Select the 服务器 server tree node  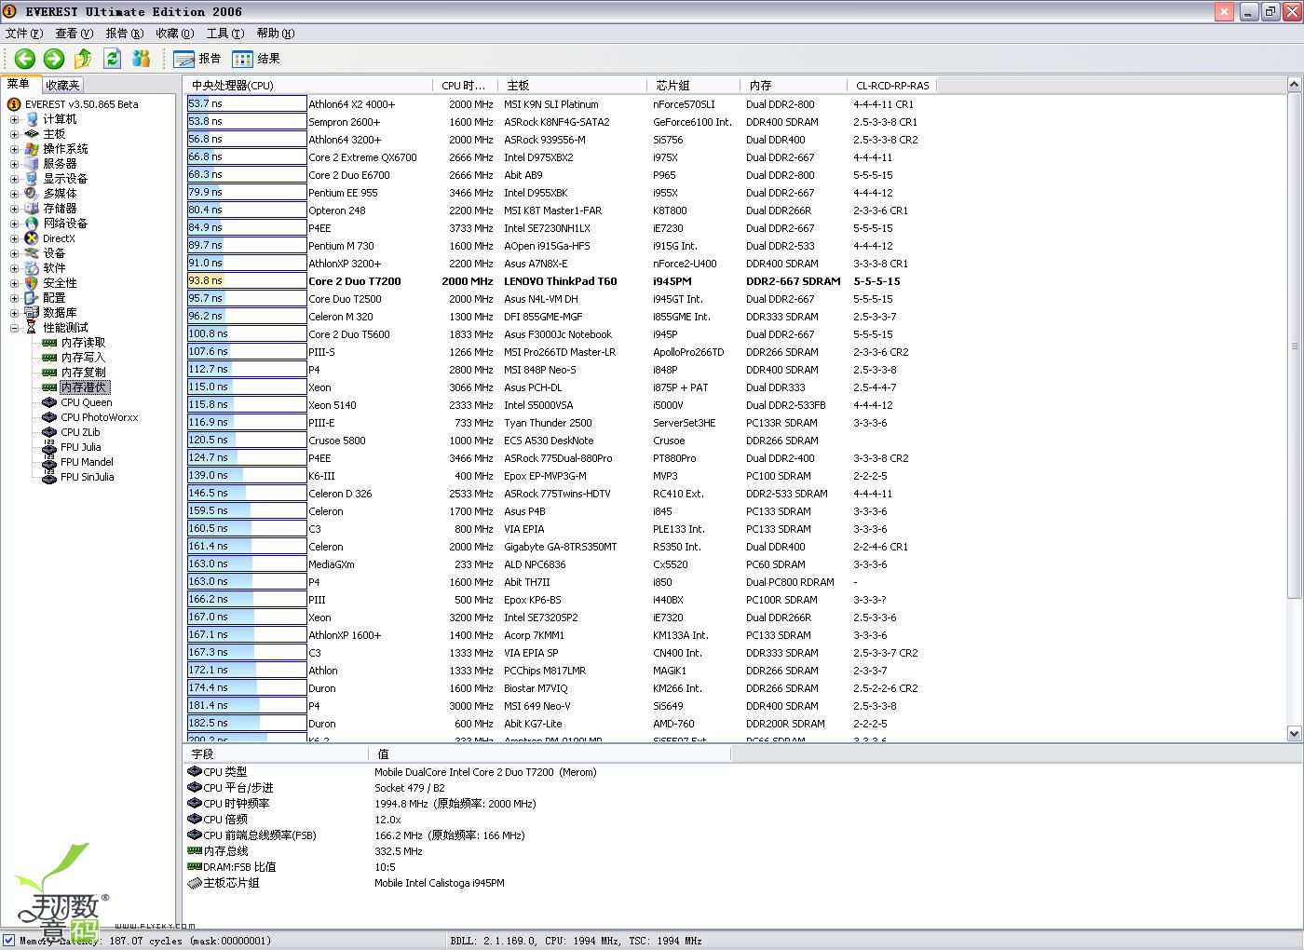(60, 164)
